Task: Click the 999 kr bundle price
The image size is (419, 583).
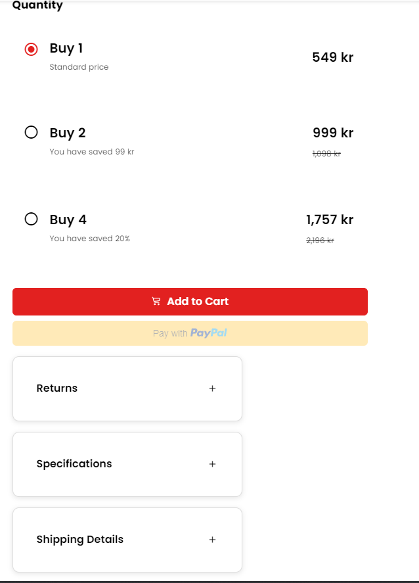Action: pos(333,133)
